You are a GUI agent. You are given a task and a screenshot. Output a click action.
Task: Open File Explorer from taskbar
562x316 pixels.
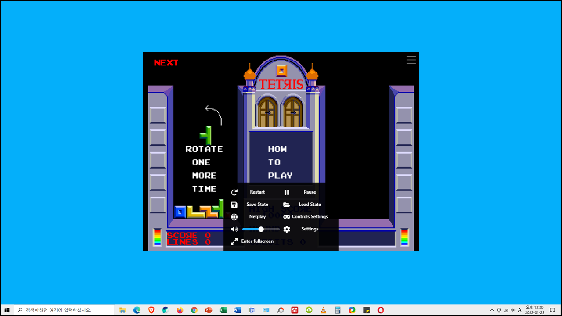click(122, 310)
